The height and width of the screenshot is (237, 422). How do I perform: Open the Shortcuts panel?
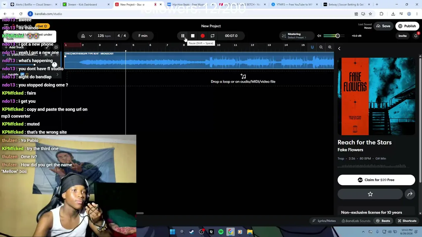click(x=407, y=221)
